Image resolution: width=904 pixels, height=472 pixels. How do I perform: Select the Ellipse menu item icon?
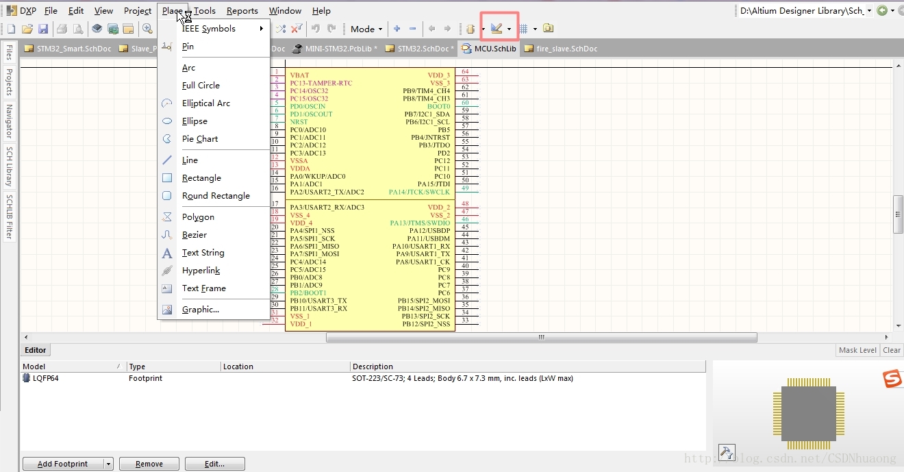click(167, 121)
